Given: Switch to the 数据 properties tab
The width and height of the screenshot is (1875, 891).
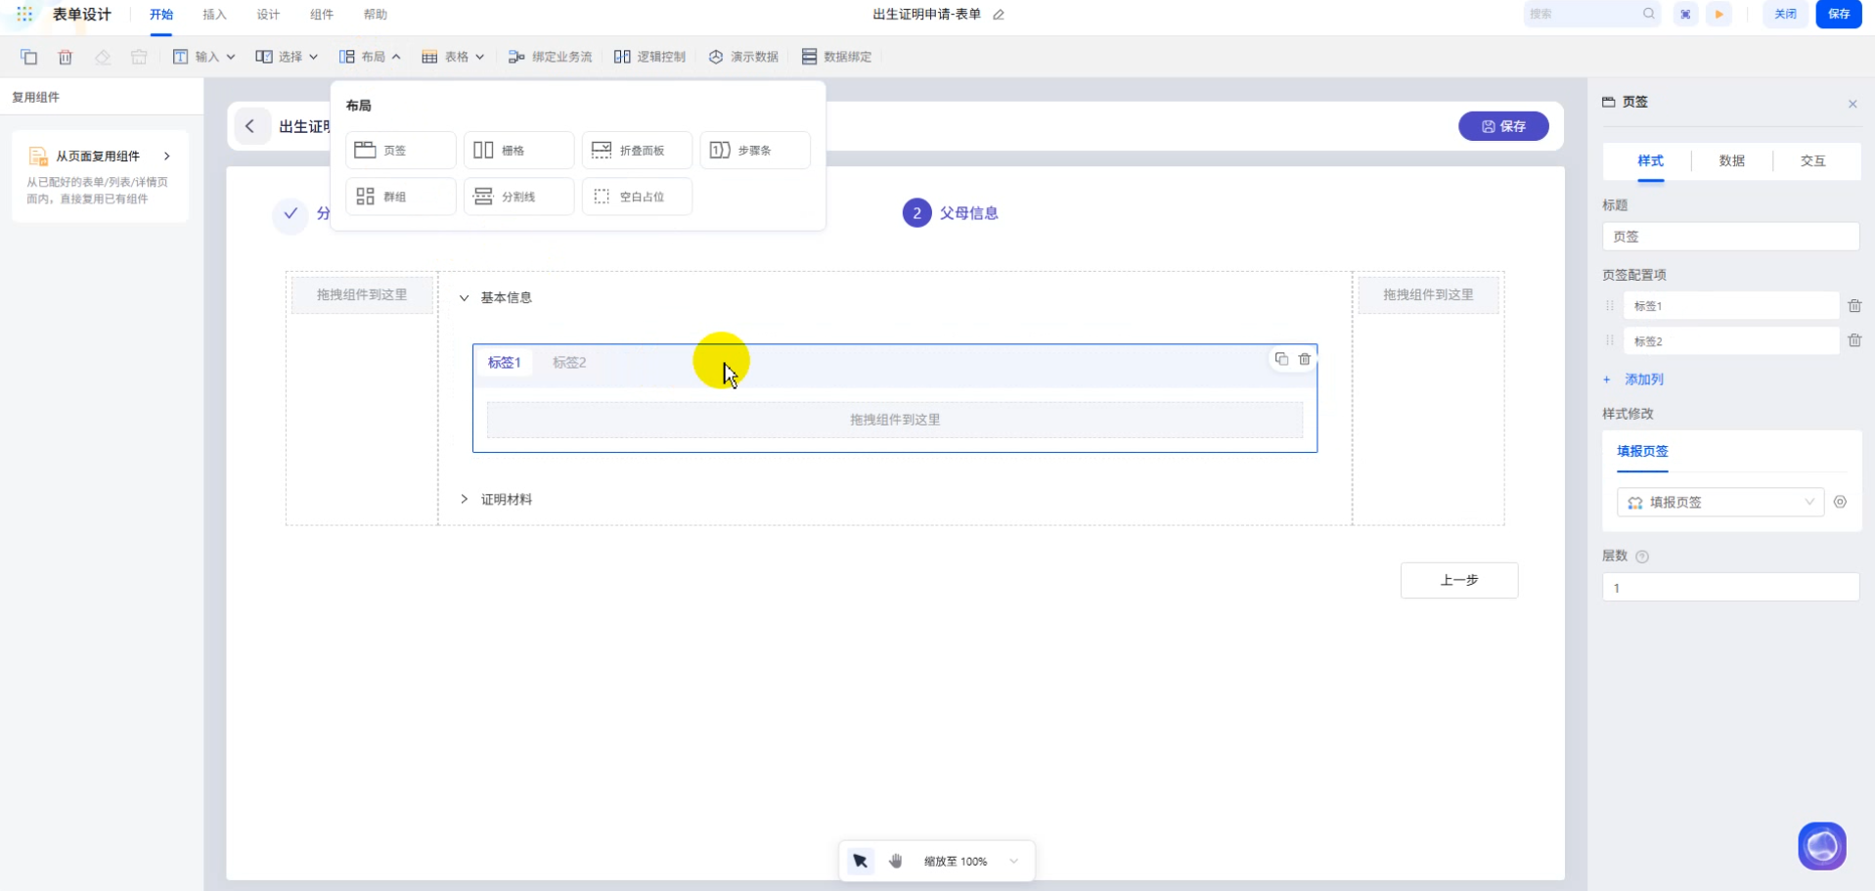Looking at the screenshot, I should click(x=1731, y=160).
